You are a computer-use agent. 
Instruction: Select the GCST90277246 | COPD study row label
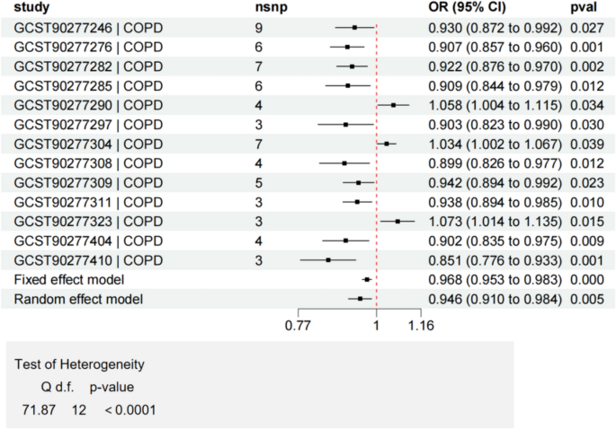click(x=88, y=28)
